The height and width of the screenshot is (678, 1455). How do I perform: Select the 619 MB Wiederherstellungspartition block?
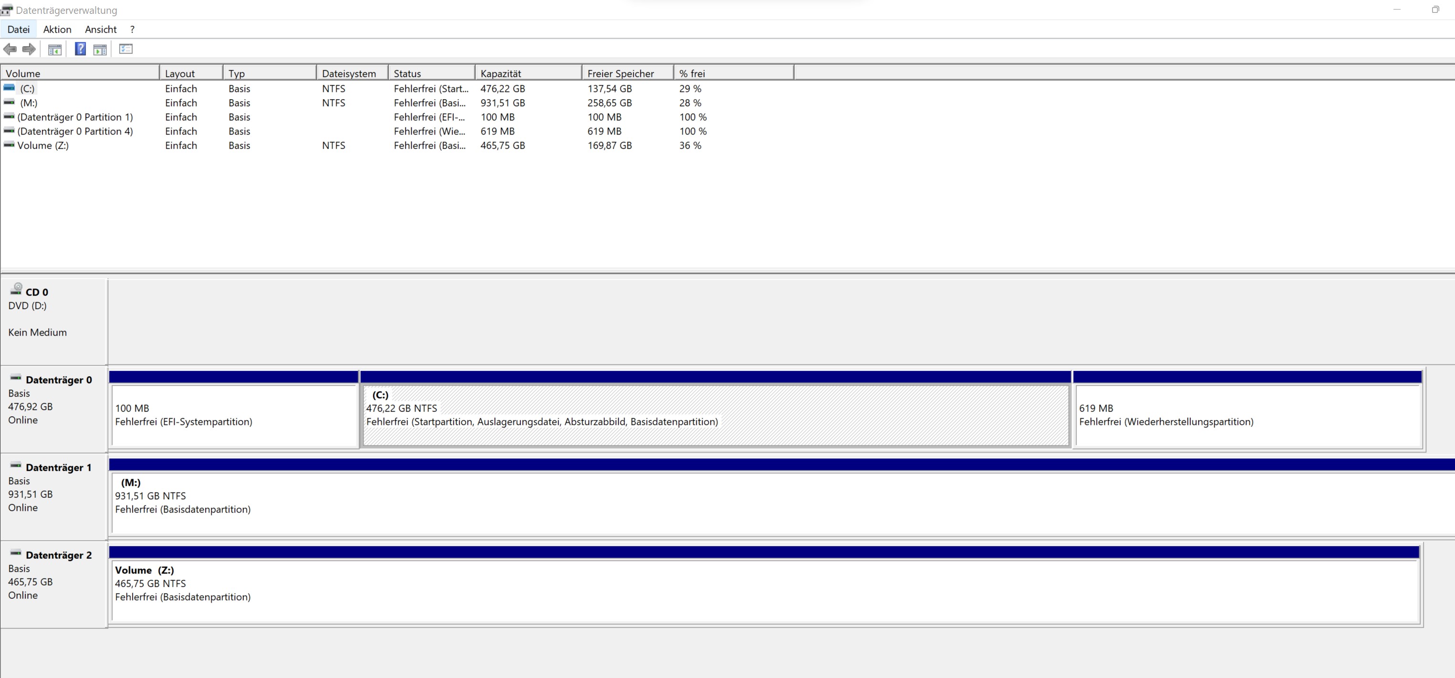coord(1247,415)
